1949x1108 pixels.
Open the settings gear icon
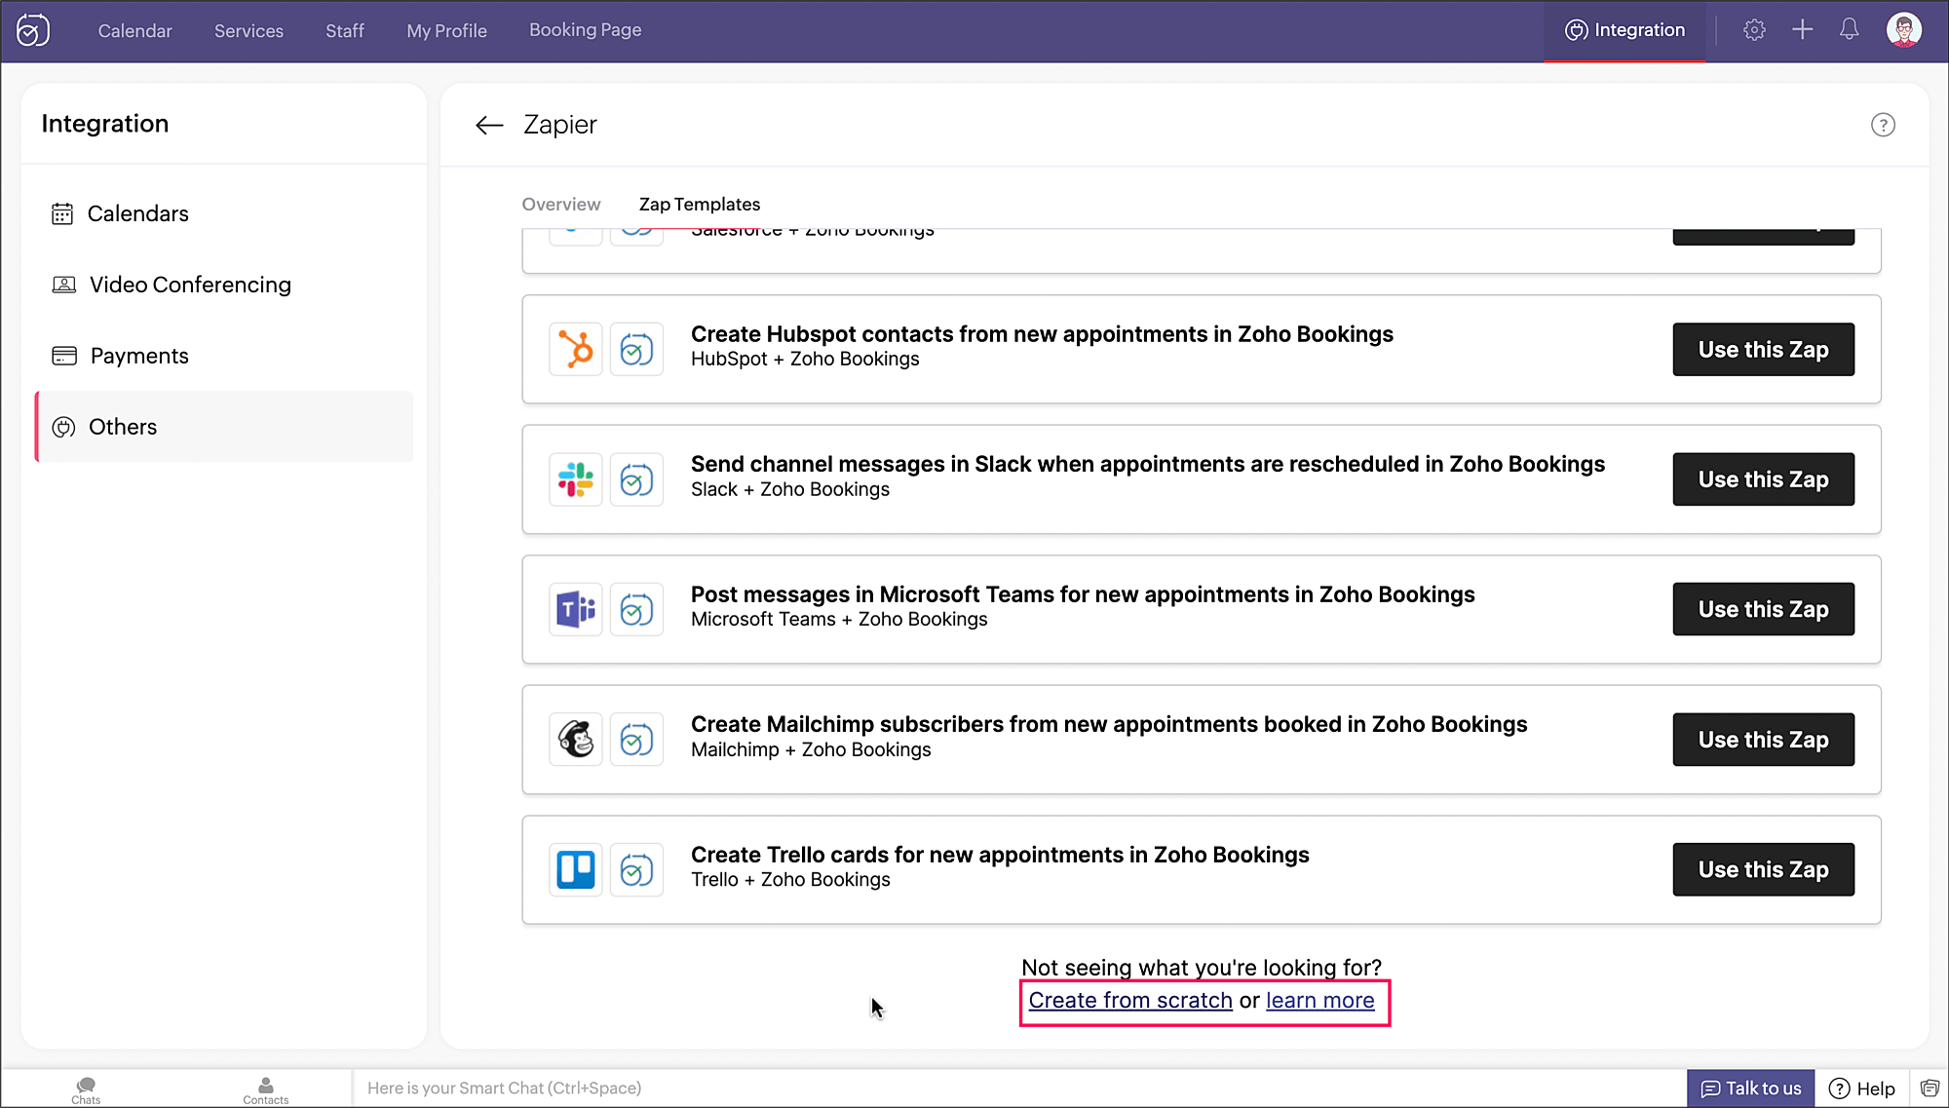click(1754, 30)
